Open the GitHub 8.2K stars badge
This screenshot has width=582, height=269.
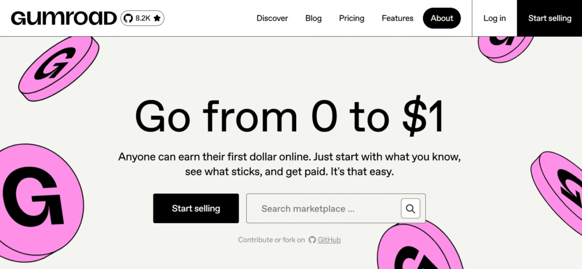click(x=143, y=18)
